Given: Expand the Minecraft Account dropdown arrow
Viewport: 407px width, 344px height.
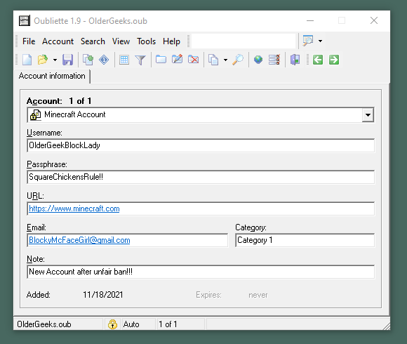Looking at the screenshot, I should pyautogui.click(x=368, y=114).
